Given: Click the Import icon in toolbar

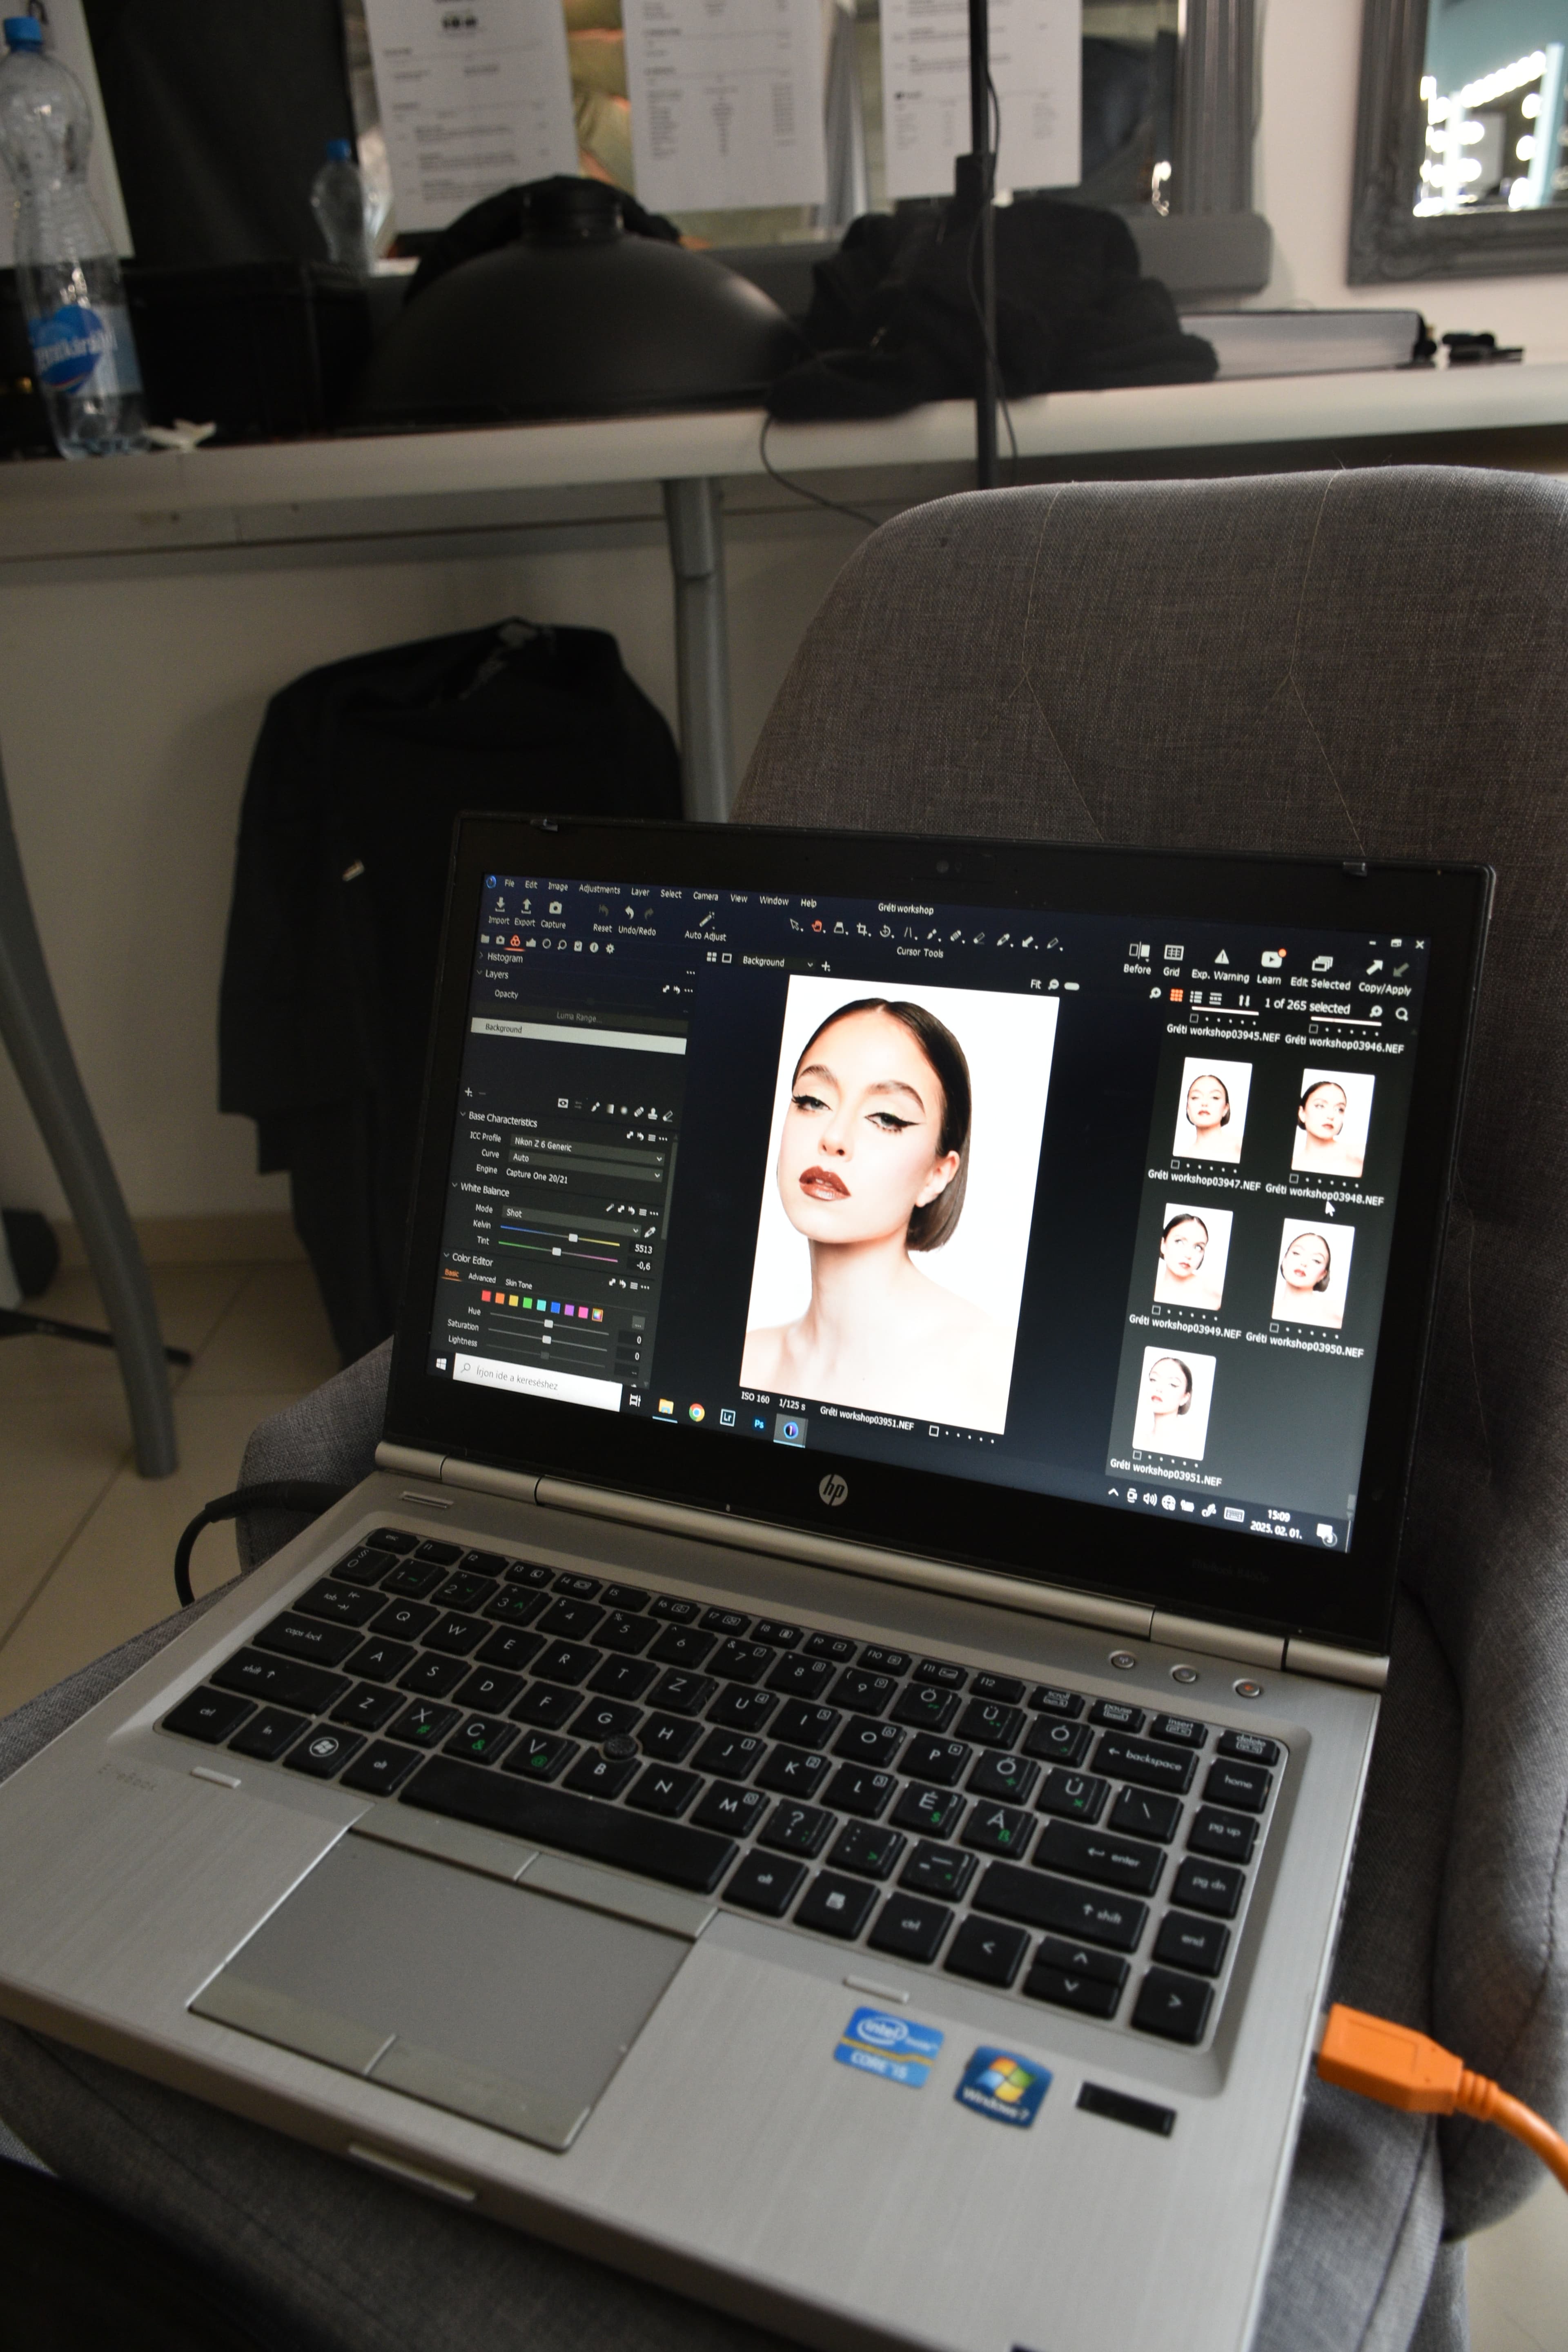Looking at the screenshot, I should coord(500,904).
